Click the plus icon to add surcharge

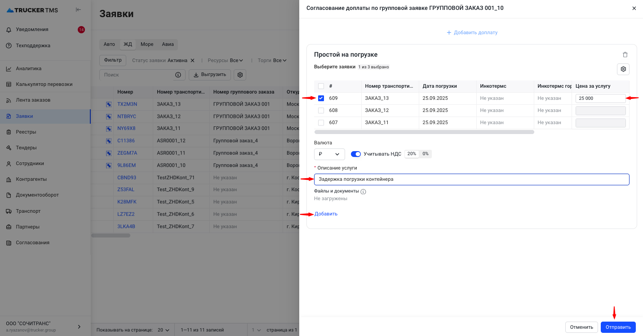point(449,33)
